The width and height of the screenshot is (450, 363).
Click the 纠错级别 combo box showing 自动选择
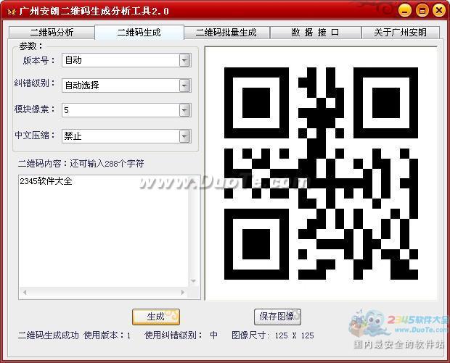(x=126, y=85)
